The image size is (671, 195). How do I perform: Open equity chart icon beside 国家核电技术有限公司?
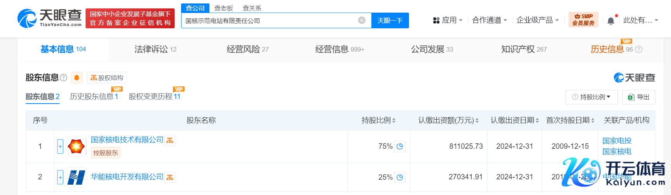click(x=170, y=140)
